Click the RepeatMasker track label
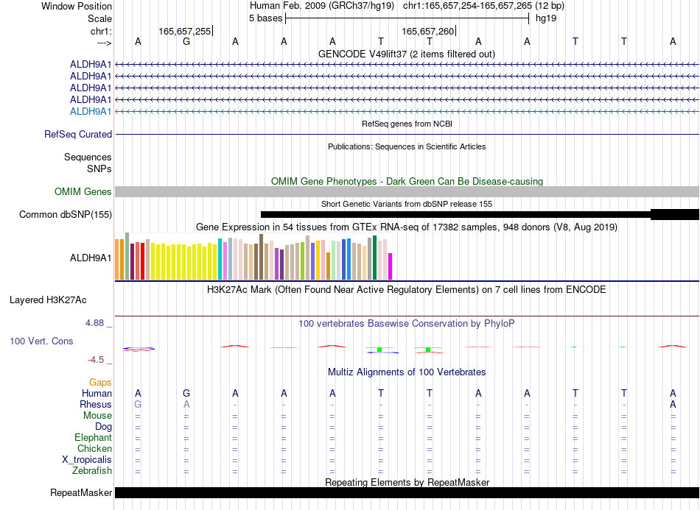 coord(81,492)
